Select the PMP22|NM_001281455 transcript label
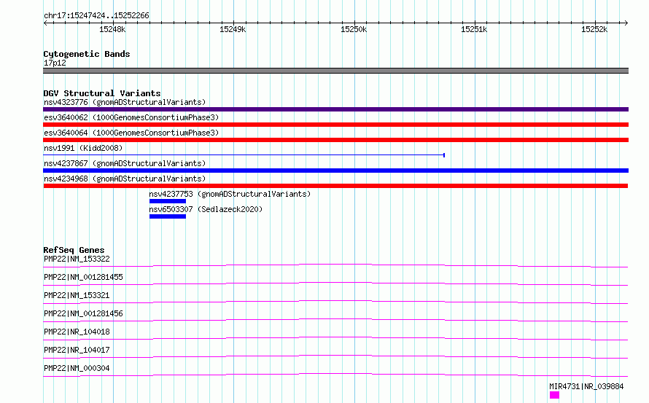The image size is (649, 403). click(x=83, y=277)
